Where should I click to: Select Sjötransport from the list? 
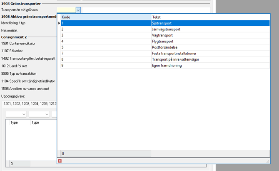(x=162, y=23)
